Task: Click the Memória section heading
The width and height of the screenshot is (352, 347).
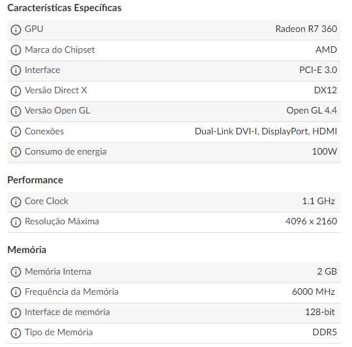Action: pos(27,250)
